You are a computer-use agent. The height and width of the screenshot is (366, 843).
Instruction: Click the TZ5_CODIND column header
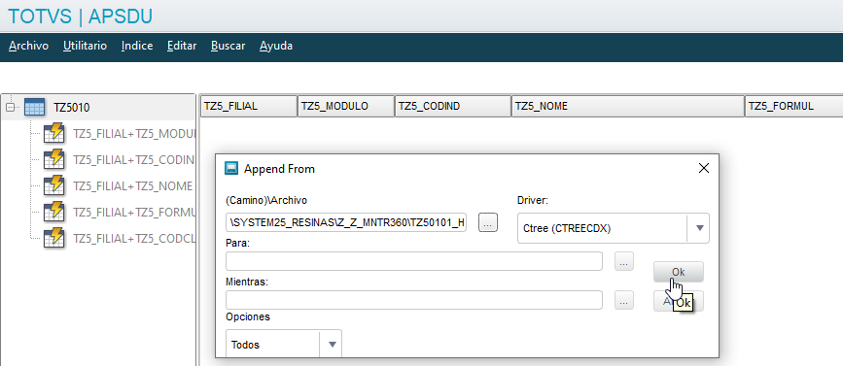pyautogui.click(x=453, y=106)
